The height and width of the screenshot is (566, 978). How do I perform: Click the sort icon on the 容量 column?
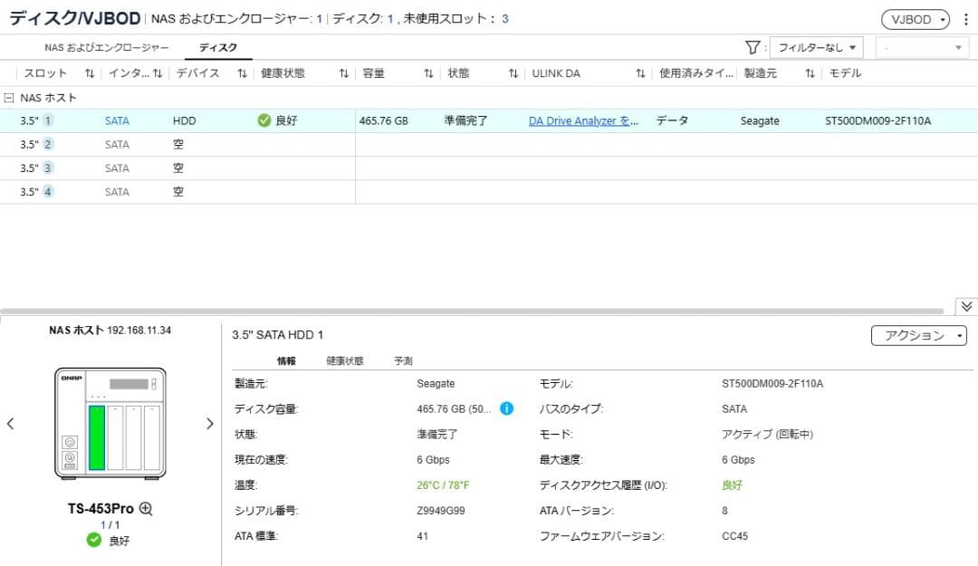[x=428, y=73]
